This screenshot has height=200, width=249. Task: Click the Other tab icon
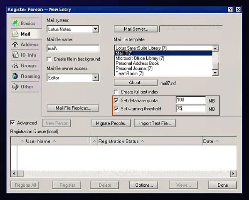[15, 87]
